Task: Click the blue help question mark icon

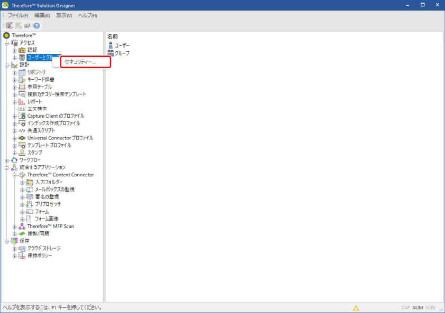Action: [x=37, y=25]
